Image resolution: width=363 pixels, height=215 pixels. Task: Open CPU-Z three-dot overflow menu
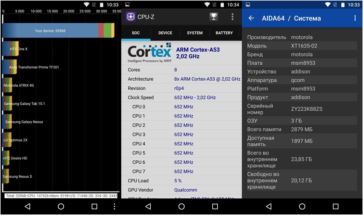click(x=232, y=17)
